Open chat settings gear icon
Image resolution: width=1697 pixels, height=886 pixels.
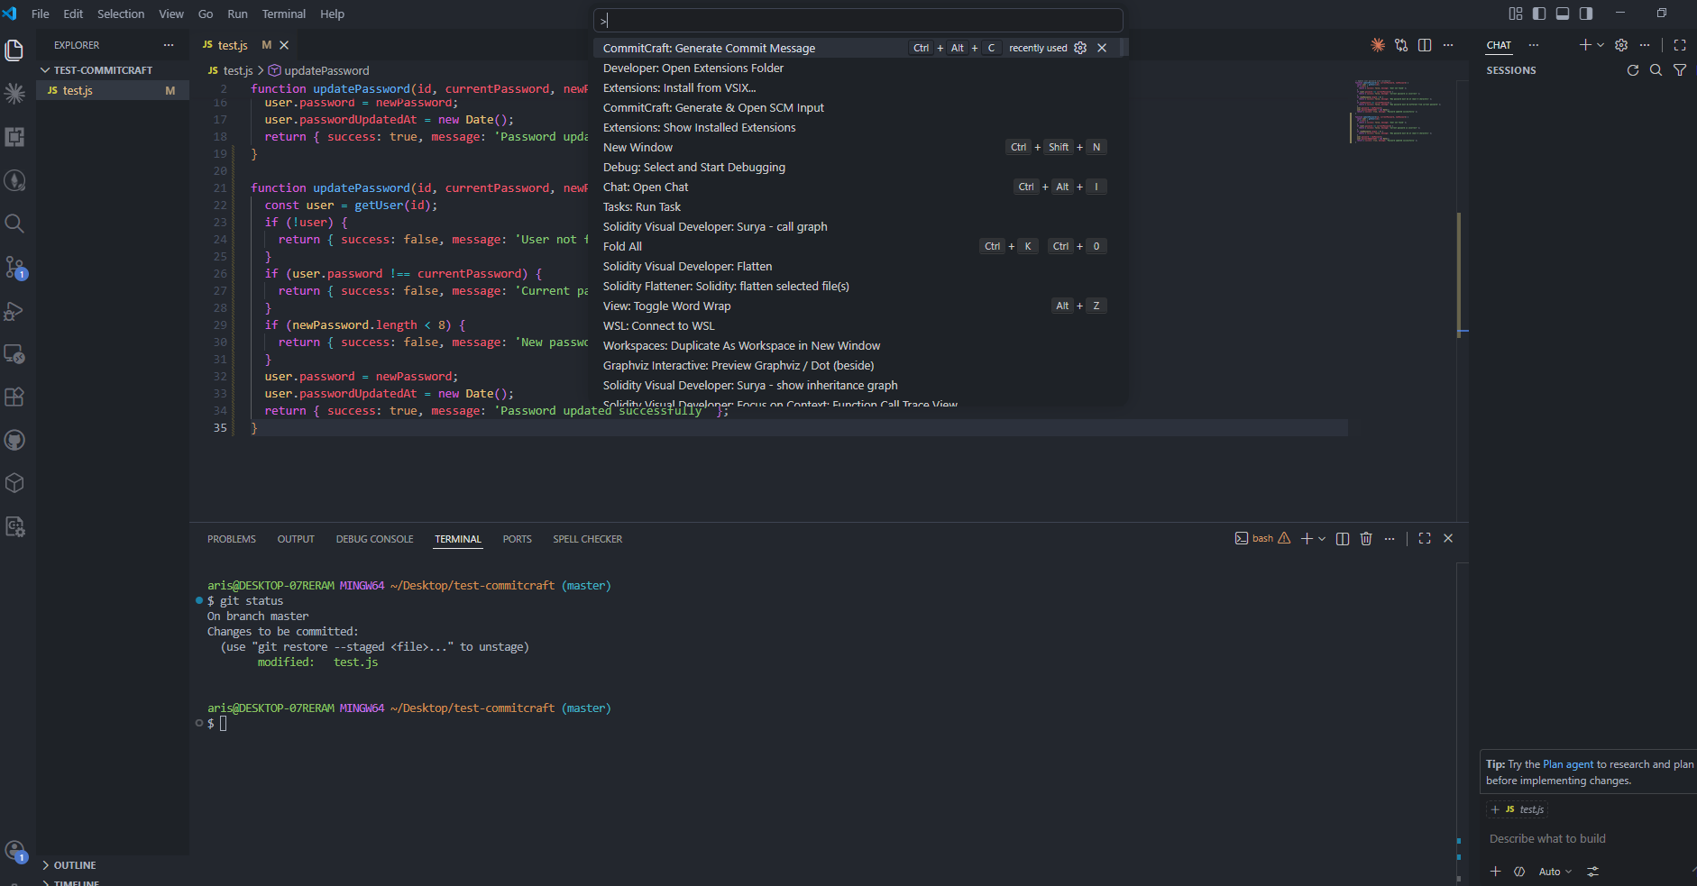pos(1621,45)
